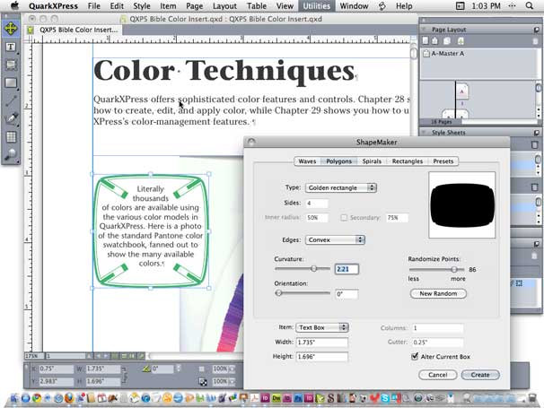Open the Item dropdown showing Text Box
The image size is (544, 408).
(322, 327)
